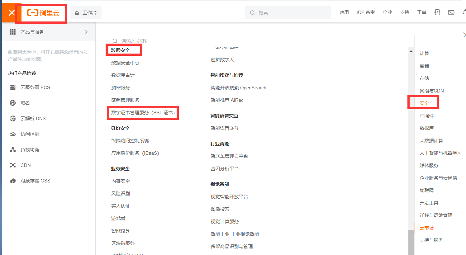Click the 访问控制 cloud icon
The image size is (466, 255).
13,134
